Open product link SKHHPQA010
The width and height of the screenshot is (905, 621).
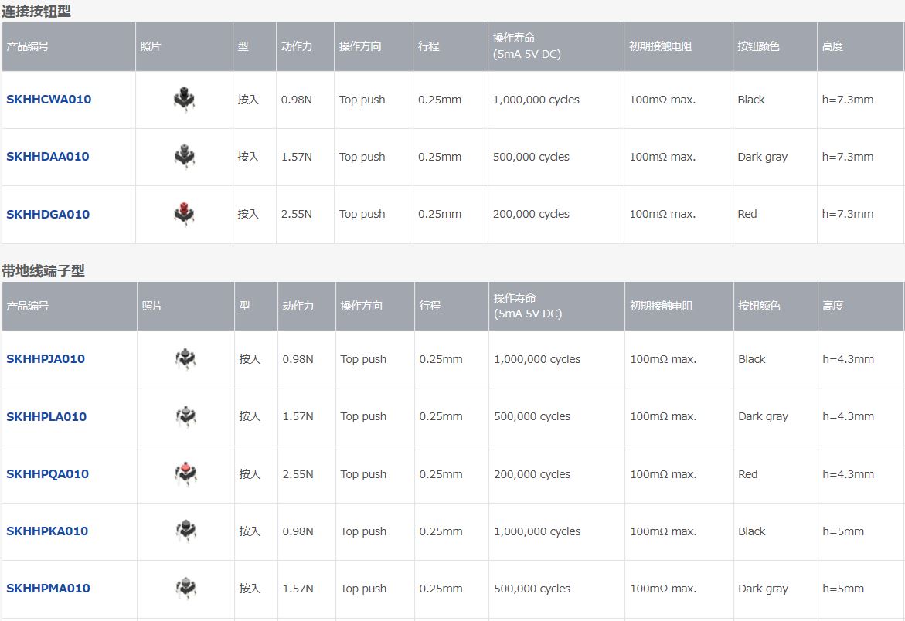click(x=47, y=474)
